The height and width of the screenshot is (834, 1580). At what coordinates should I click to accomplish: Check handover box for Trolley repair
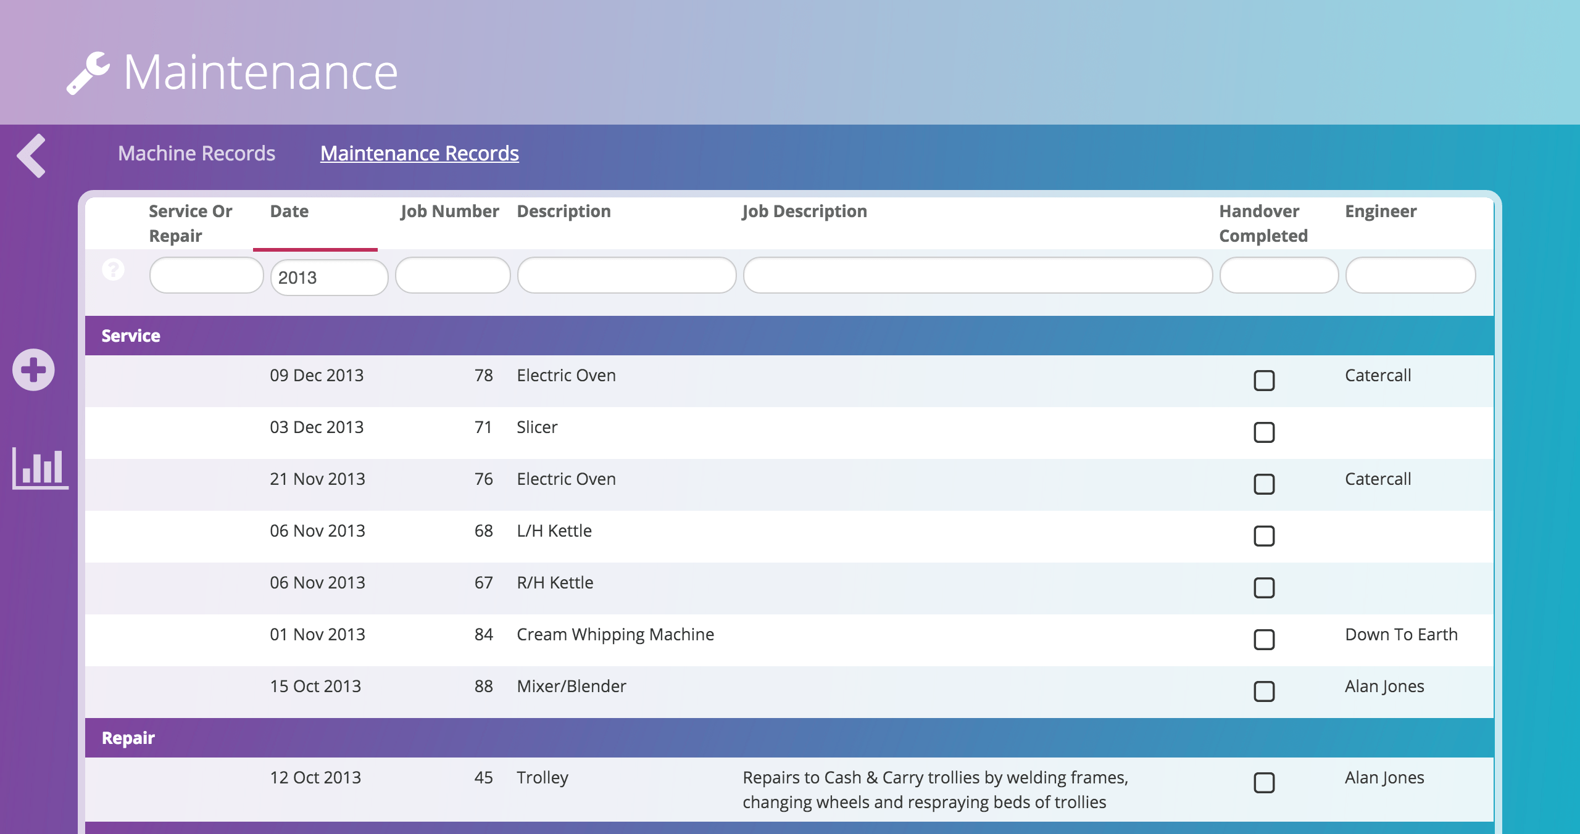[1263, 783]
